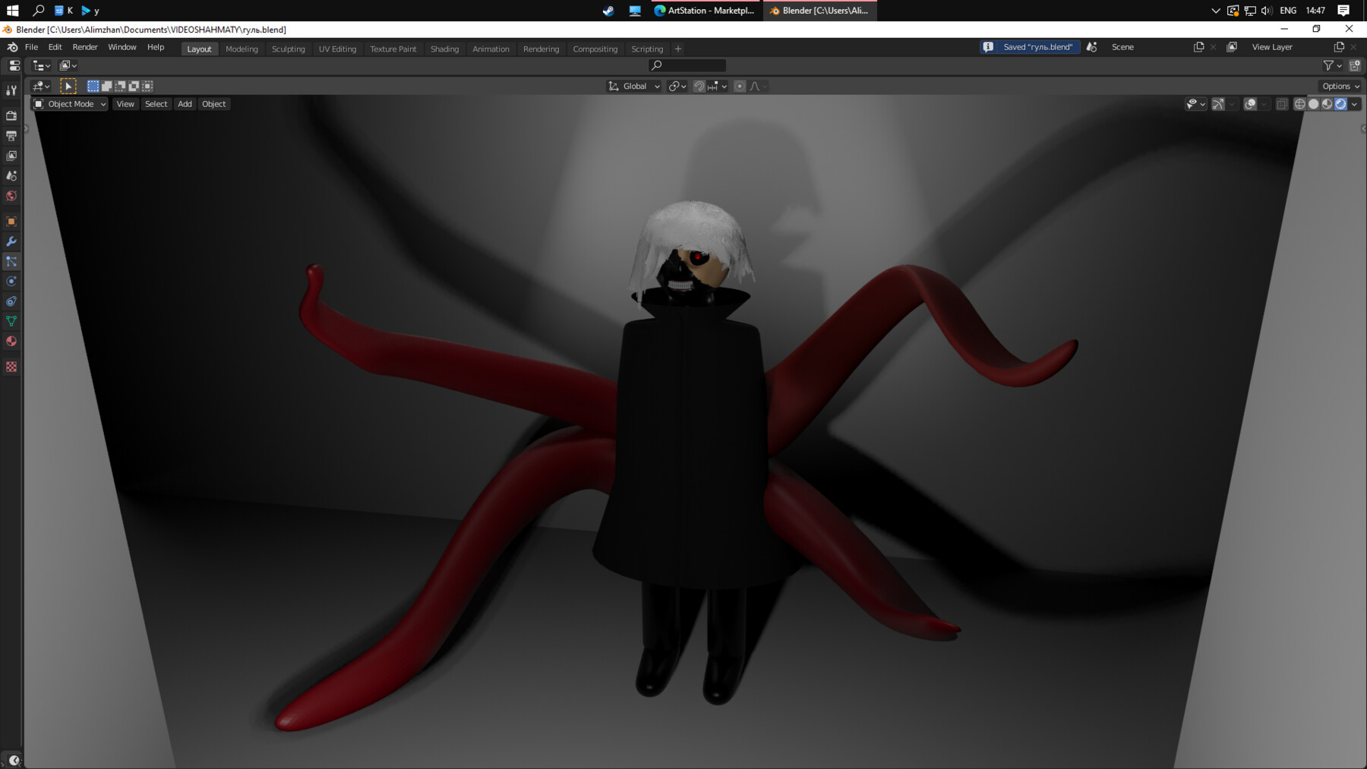Viewport: 1367px width, 769px height.
Task: Toggle X-Ray mode in viewport
Action: (x=1282, y=104)
